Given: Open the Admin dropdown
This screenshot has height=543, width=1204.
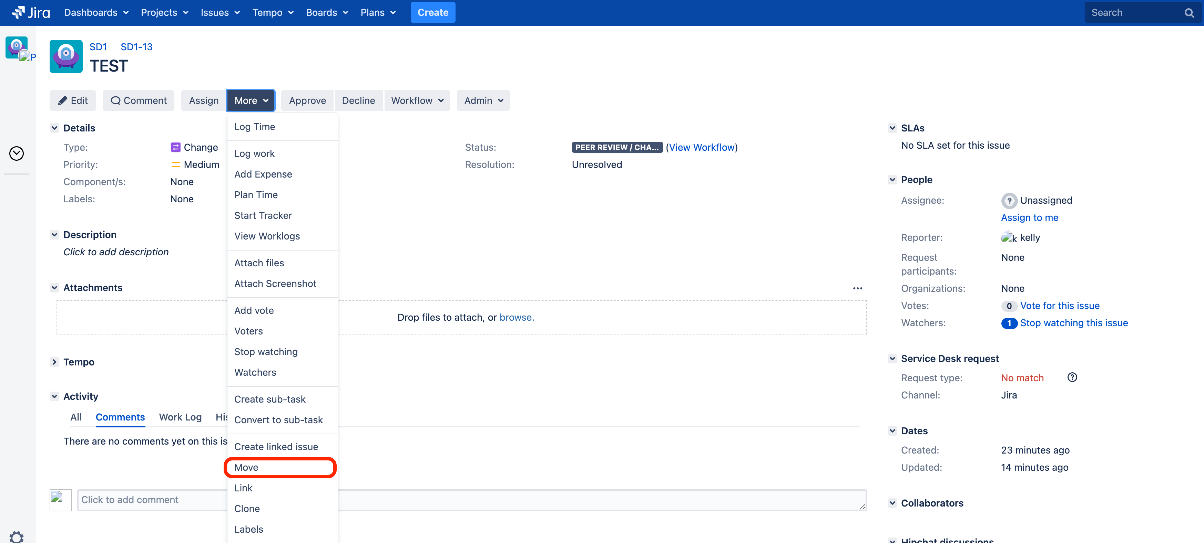Looking at the screenshot, I should [483, 100].
